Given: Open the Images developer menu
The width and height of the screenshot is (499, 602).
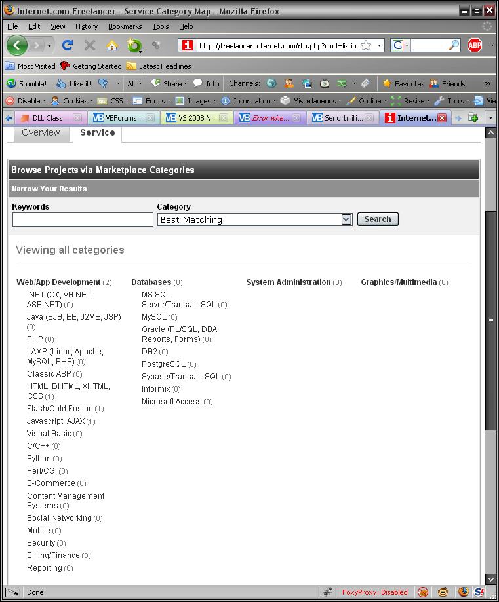Looking at the screenshot, I should point(195,101).
